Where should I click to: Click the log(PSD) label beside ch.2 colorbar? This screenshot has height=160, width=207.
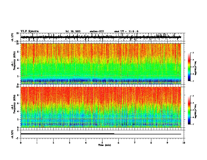click(x=195, y=111)
